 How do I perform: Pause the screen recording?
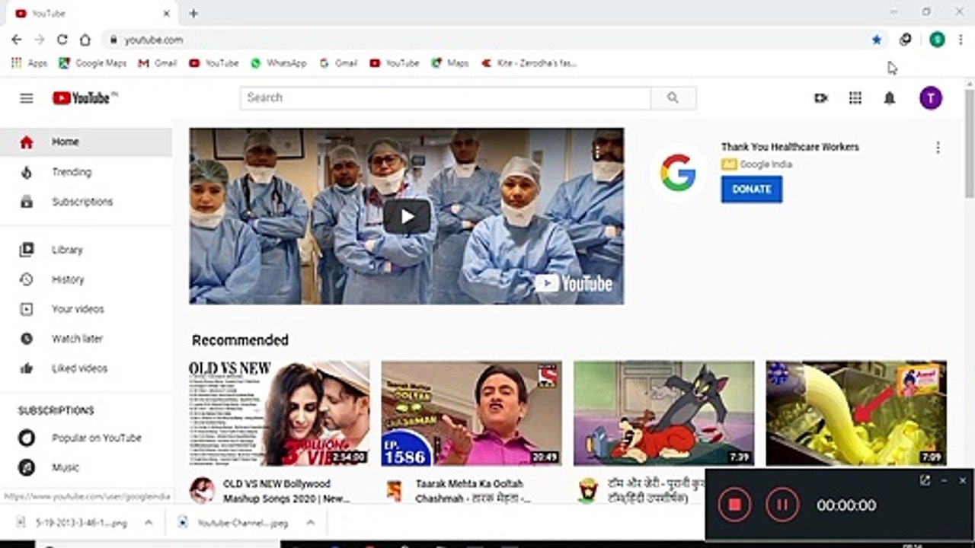pos(782,505)
